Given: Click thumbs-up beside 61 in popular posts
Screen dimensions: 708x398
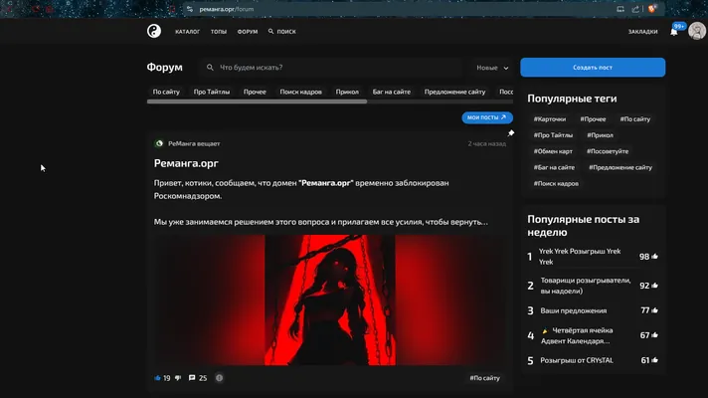Looking at the screenshot, I should [x=654, y=360].
